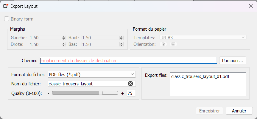Click the plus icon beside Quality slider
This screenshot has height=119, width=257.
[122, 93]
